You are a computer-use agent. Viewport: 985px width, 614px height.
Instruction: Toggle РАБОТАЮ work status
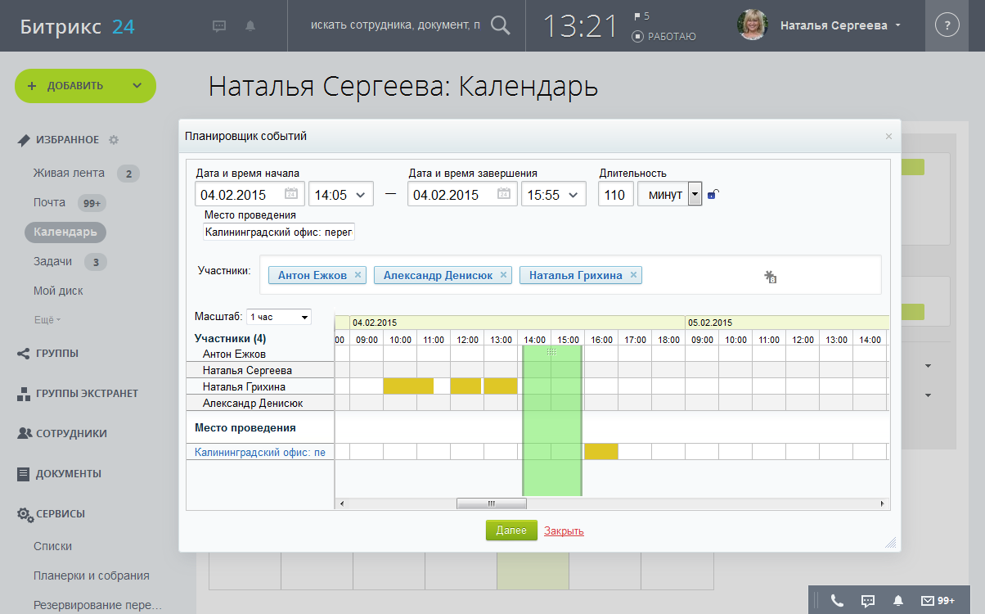(664, 37)
